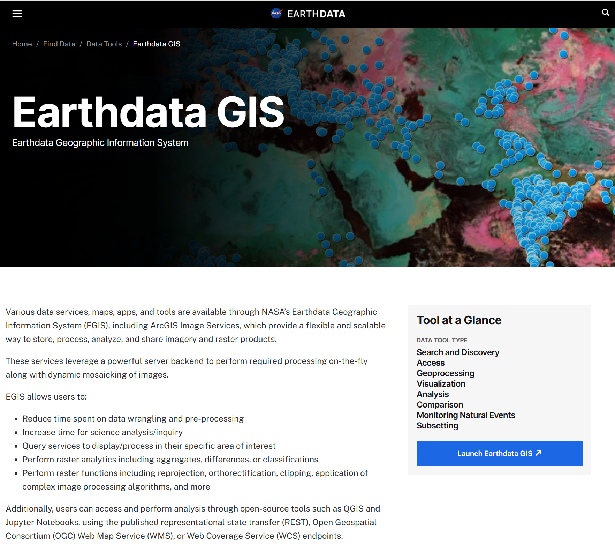This screenshot has height=552, width=615.
Task: Click the 'These services leverage' paragraph
Action: [x=187, y=368]
